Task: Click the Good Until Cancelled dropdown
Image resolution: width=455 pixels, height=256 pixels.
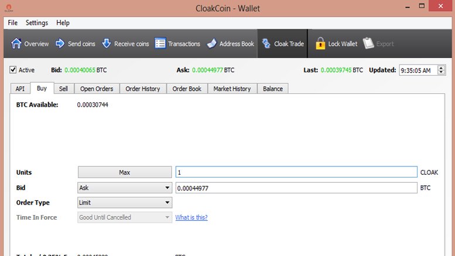Action: click(x=125, y=217)
